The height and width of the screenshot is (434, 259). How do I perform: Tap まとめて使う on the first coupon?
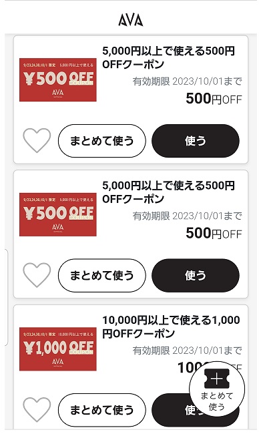coord(102,141)
